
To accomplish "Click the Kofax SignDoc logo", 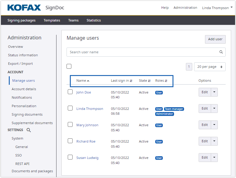I will tap(36, 8).
